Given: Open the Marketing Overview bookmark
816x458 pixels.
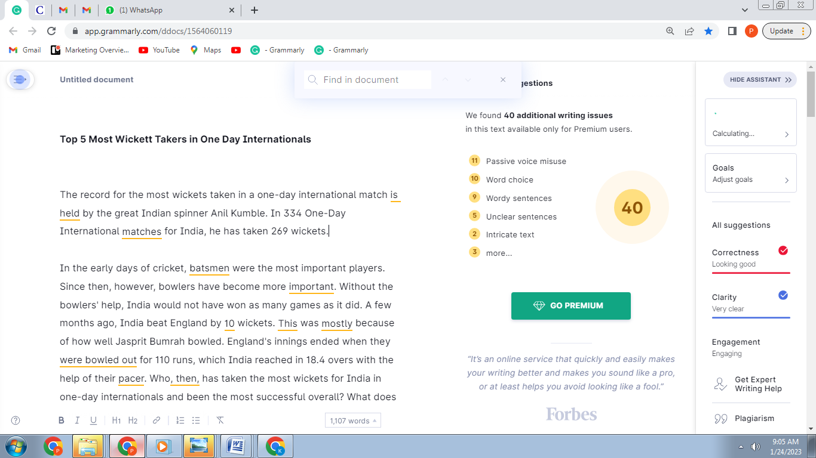Looking at the screenshot, I should coord(90,50).
